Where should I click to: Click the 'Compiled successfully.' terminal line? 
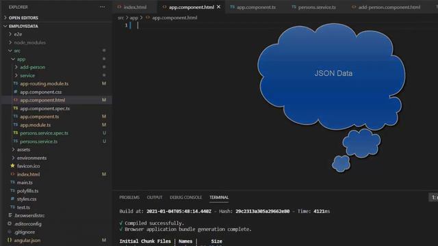(154, 223)
